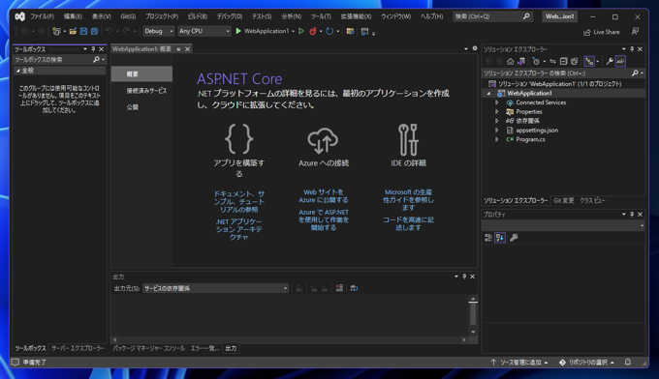Toggle the file nesting button in Solution Explorer
Image resolution: width=659 pixels, height=379 pixels.
pyautogui.click(x=589, y=61)
